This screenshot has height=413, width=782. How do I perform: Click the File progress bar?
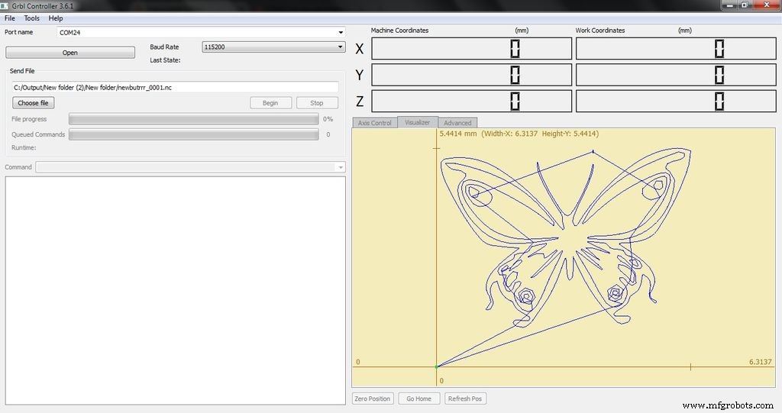click(x=193, y=119)
